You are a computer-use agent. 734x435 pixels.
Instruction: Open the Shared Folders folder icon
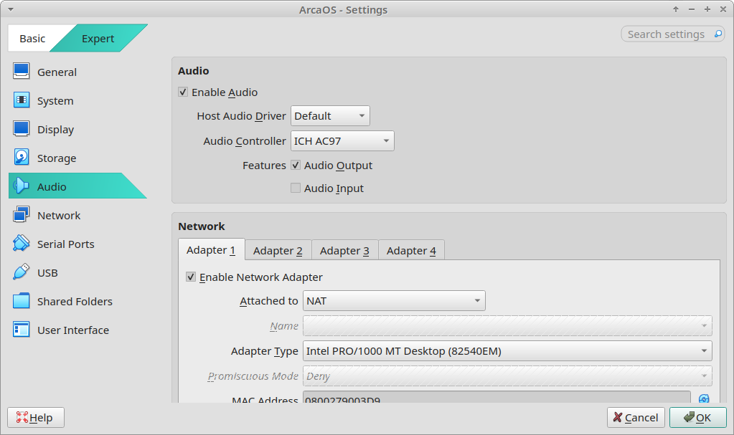pos(21,301)
